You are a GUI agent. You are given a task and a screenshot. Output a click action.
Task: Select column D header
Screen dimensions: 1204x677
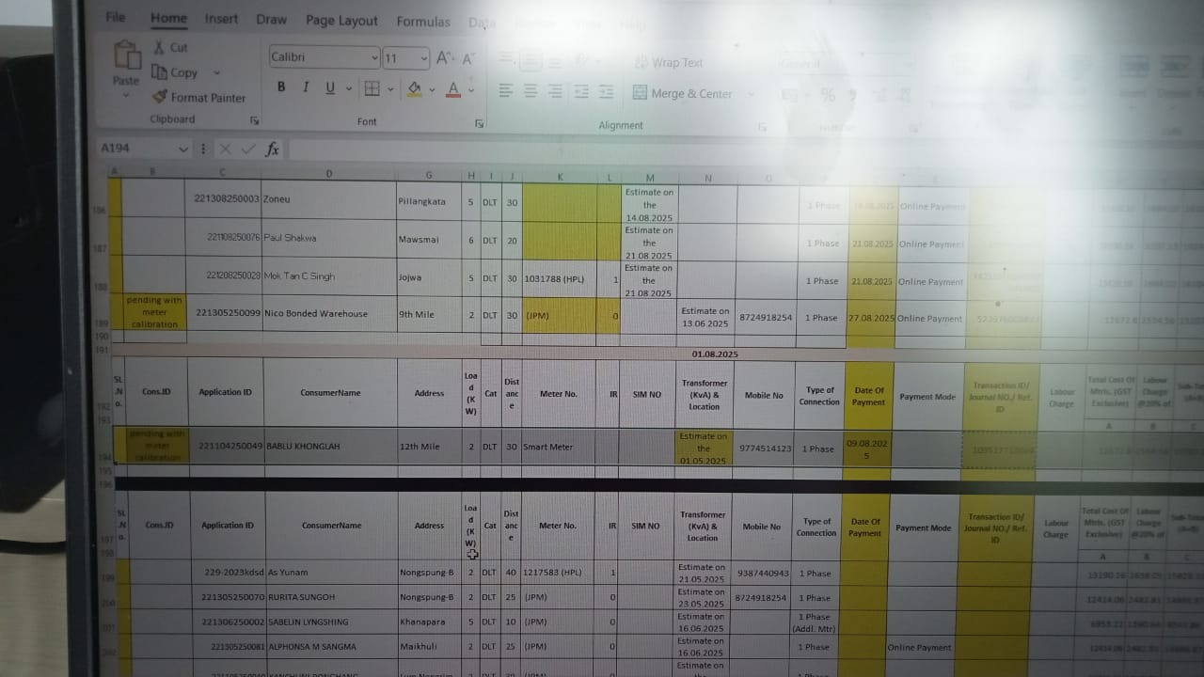pos(329,174)
